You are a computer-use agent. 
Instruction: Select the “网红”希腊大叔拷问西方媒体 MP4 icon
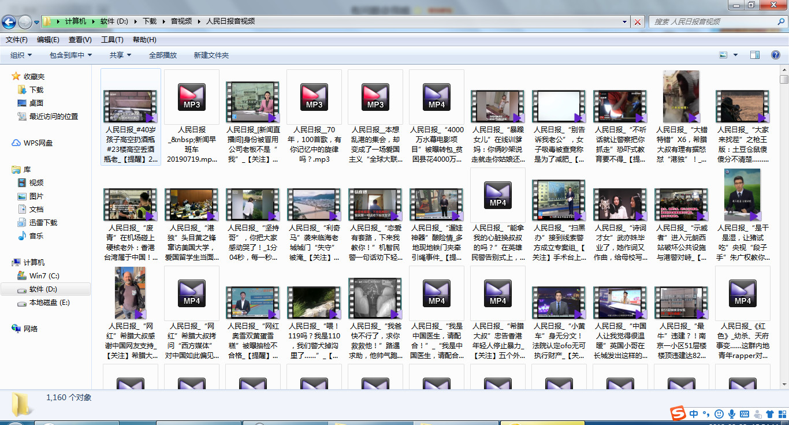pyautogui.click(x=192, y=293)
